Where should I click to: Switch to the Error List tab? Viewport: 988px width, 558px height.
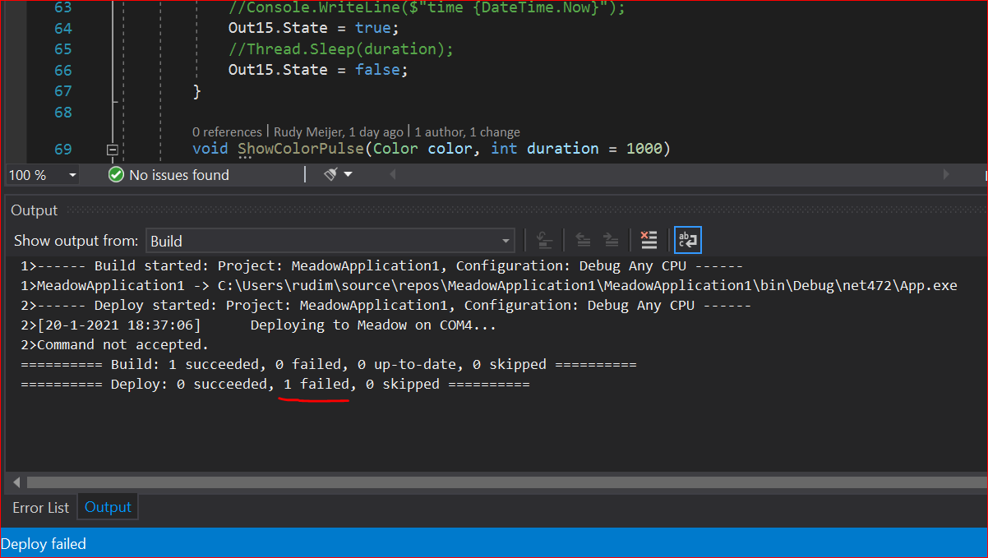(40, 507)
